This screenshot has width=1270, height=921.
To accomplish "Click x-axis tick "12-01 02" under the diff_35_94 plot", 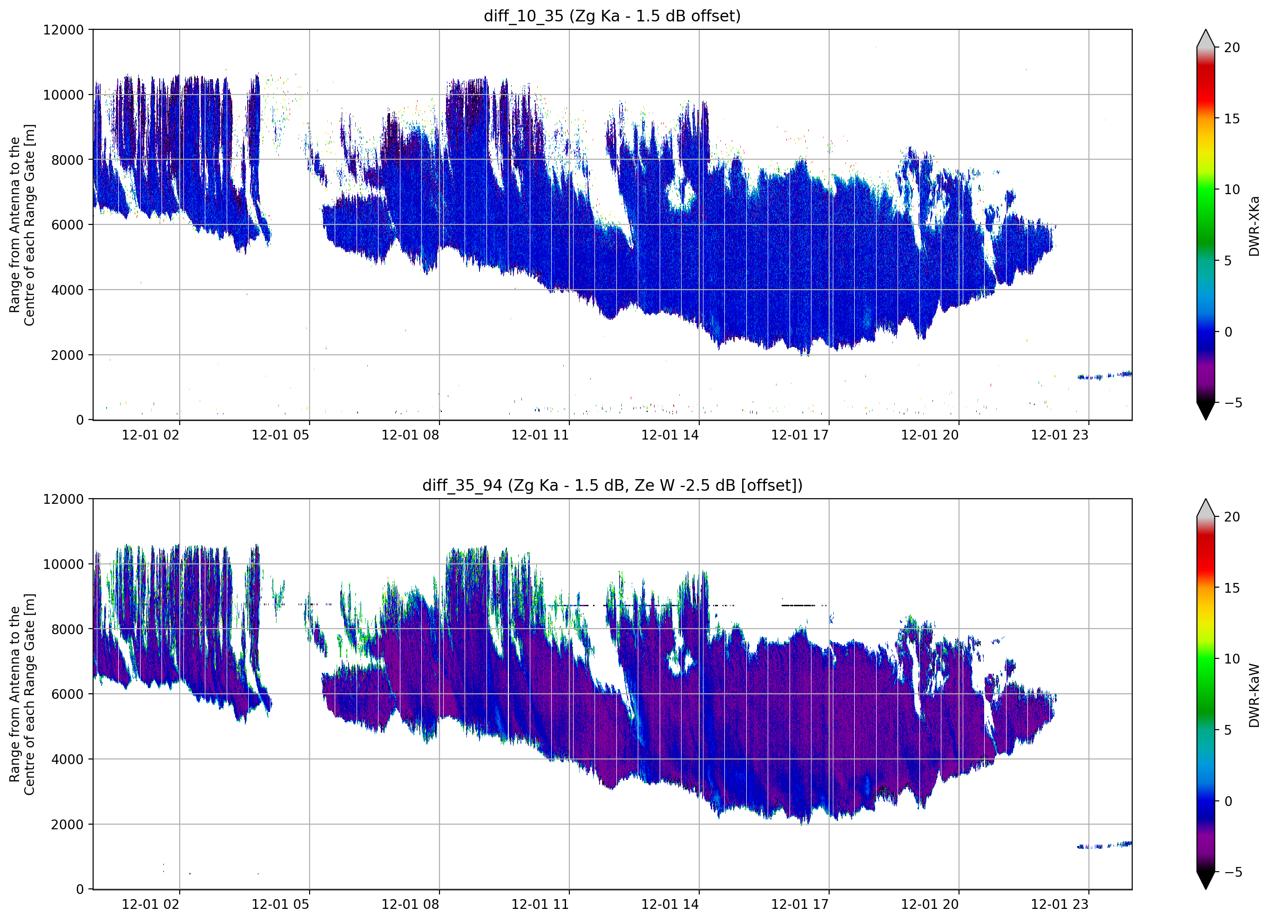I will [151, 904].
